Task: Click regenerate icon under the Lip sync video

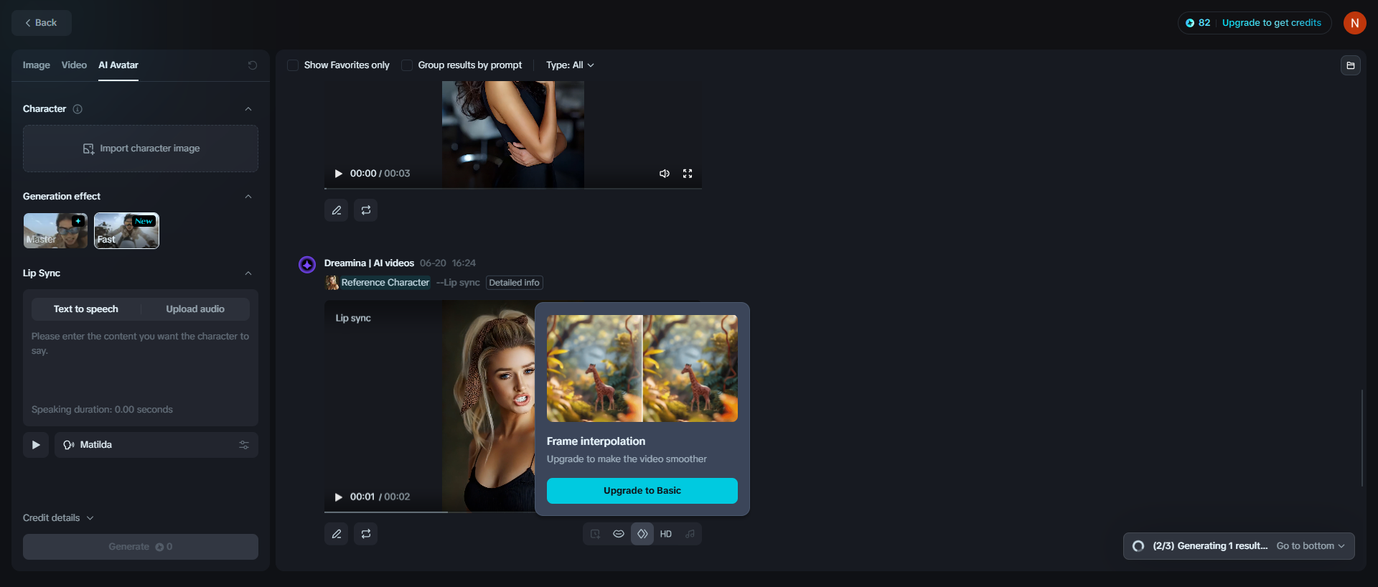Action: (366, 534)
